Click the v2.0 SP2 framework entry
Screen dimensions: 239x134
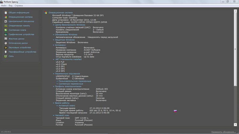[x=60, y=71]
